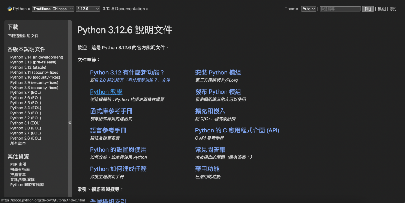Open Python 3.10 (security-fixes) docs

click(35, 77)
